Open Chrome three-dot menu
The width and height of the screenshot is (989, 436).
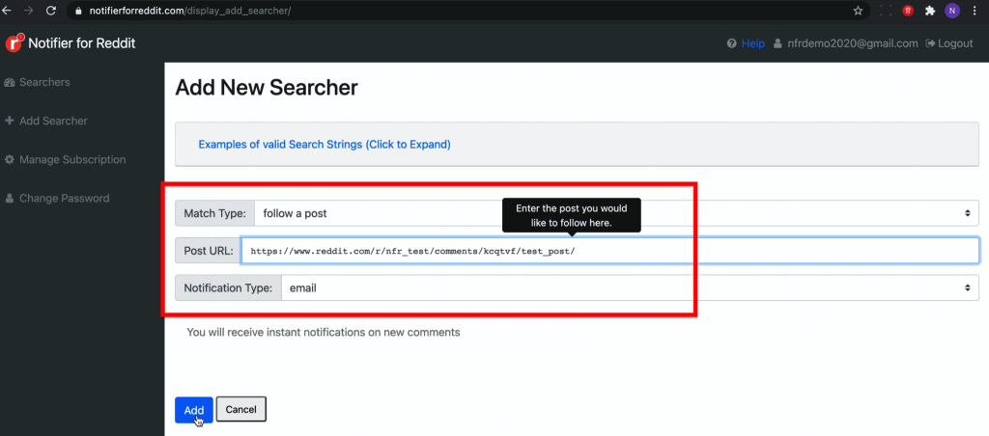point(974,11)
